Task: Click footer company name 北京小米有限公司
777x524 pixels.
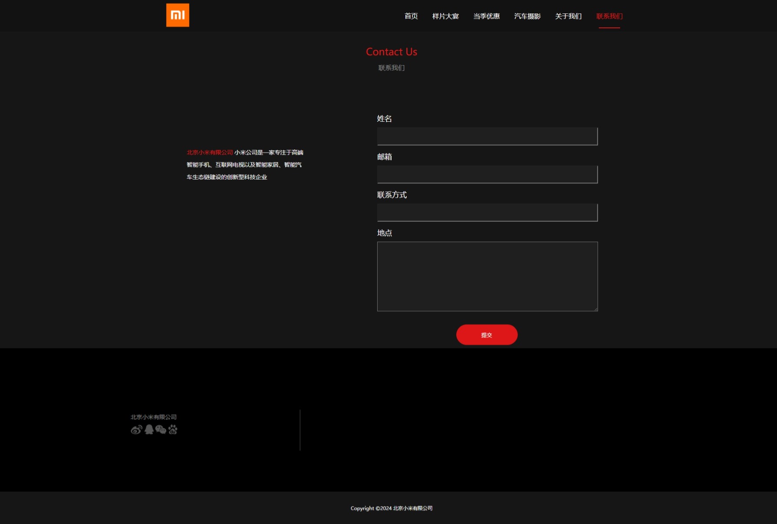Action: 153,417
